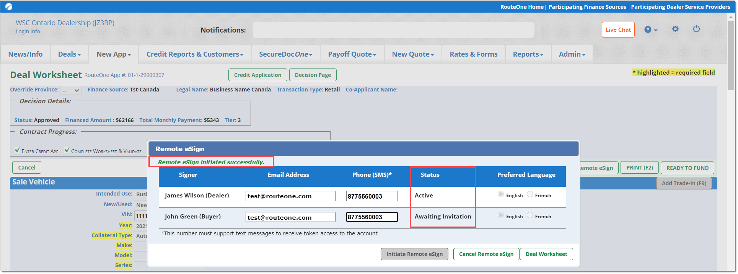Open the Decision Page

click(x=313, y=75)
